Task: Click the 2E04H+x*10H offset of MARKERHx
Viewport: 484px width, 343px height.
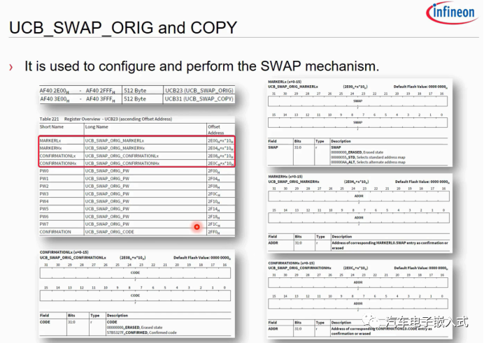Action: 220,148
